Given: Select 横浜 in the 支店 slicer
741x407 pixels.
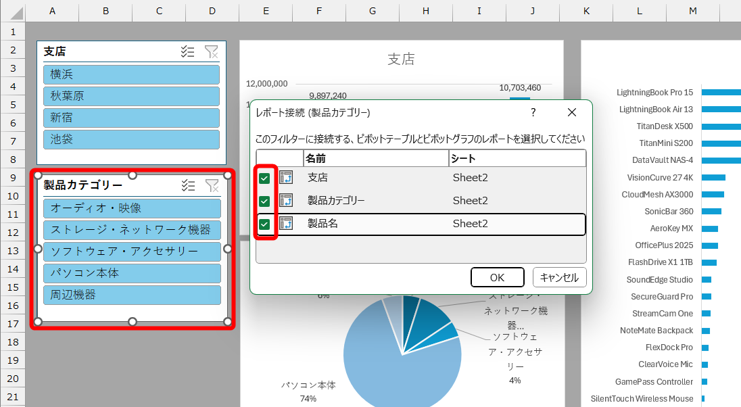Looking at the screenshot, I should [131, 74].
